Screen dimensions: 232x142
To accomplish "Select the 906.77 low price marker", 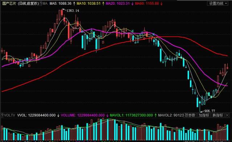I will point(210,111).
